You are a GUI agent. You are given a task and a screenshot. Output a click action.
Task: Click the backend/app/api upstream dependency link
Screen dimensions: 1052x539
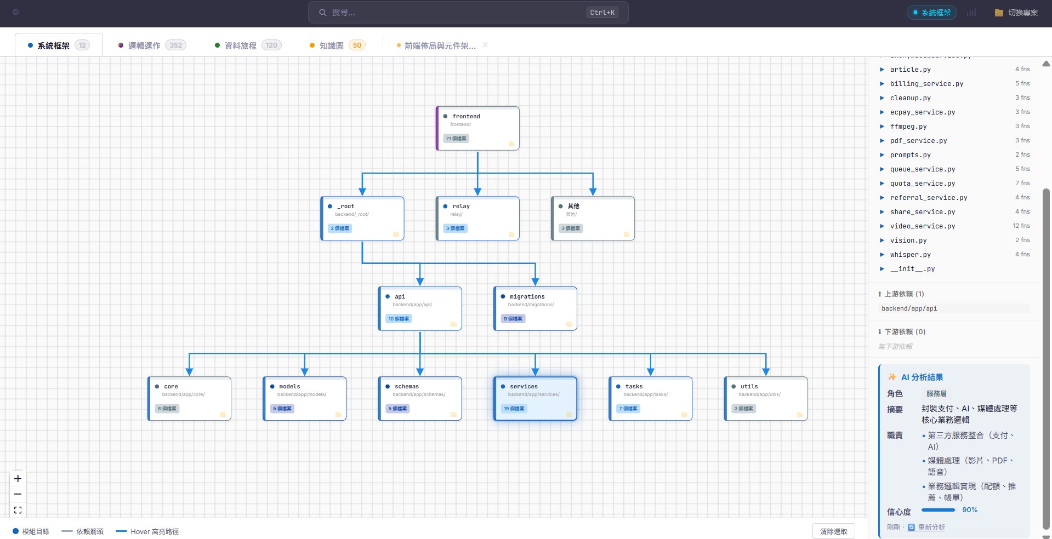(909, 308)
